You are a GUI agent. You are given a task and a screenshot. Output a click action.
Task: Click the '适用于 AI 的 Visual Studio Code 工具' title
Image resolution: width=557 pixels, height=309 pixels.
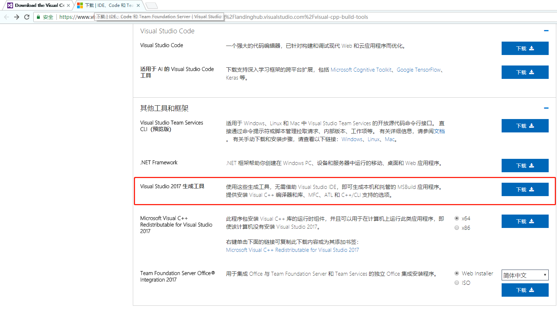[177, 72]
